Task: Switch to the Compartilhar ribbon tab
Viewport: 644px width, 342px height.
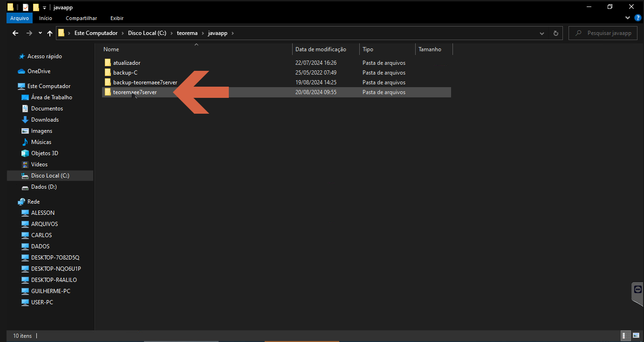Action: tap(82, 18)
